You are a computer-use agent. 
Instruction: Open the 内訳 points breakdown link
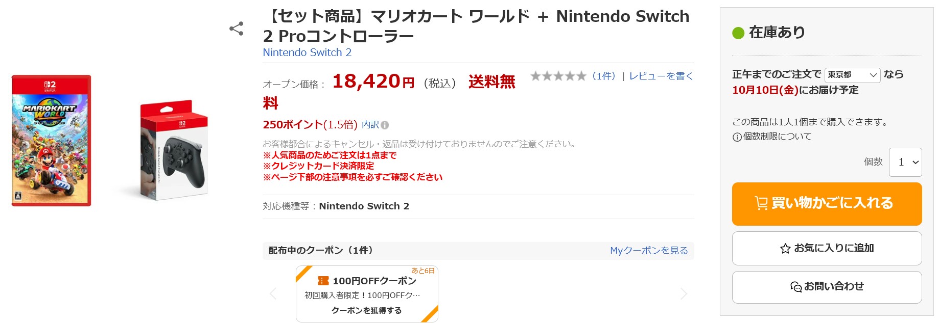[x=370, y=125]
